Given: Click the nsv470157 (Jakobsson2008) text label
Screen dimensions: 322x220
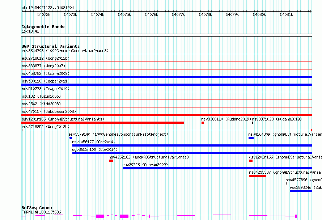Looking at the screenshot, I should pos(49,111).
